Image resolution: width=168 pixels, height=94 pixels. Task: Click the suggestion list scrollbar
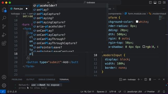[107, 22]
